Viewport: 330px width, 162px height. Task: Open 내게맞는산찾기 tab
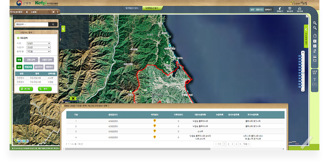[x=153, y=8]
